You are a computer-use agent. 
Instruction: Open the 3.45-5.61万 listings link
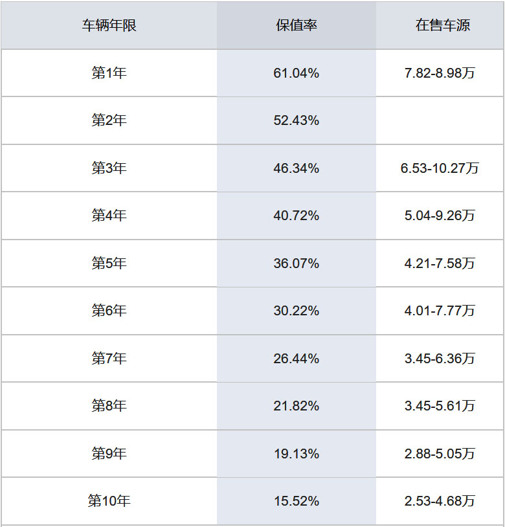[x=440, y=406]
